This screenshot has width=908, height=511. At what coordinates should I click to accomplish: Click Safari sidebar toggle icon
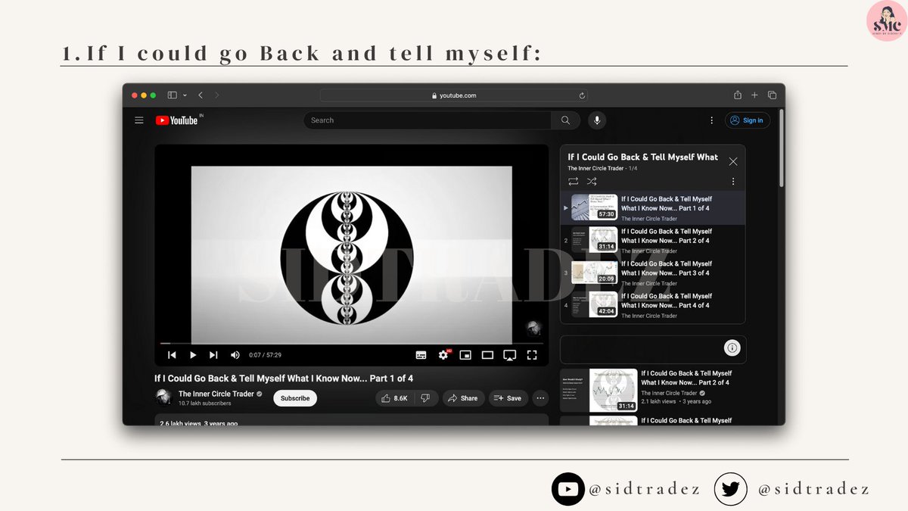[172, 95]
